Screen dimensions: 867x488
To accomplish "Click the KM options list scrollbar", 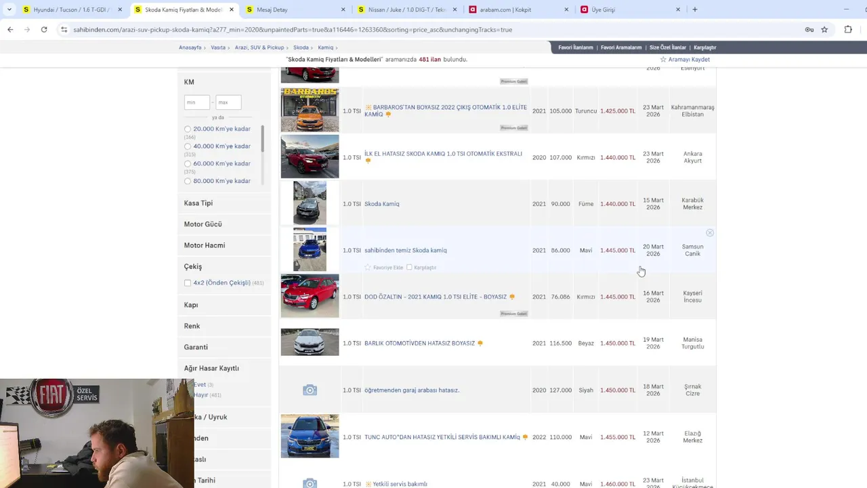I will click(262, 138).
